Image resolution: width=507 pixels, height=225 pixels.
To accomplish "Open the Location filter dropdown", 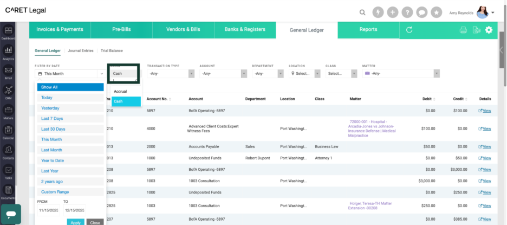I will [x=304, y=74].
